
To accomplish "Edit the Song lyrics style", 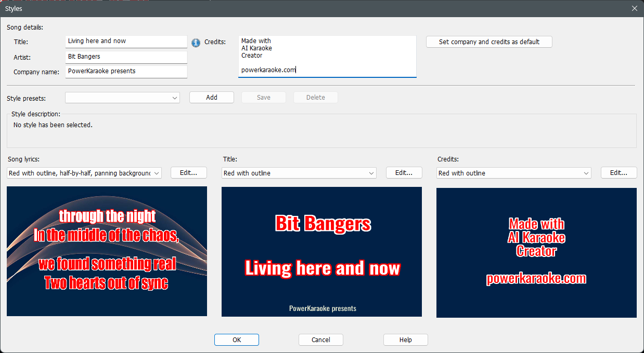I will 189,173.
